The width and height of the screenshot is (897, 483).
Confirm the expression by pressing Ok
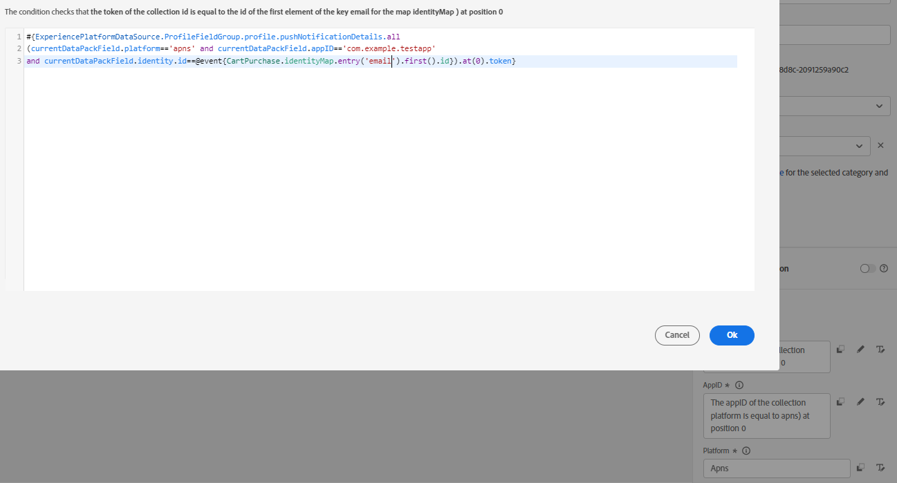tap(732, 335)
